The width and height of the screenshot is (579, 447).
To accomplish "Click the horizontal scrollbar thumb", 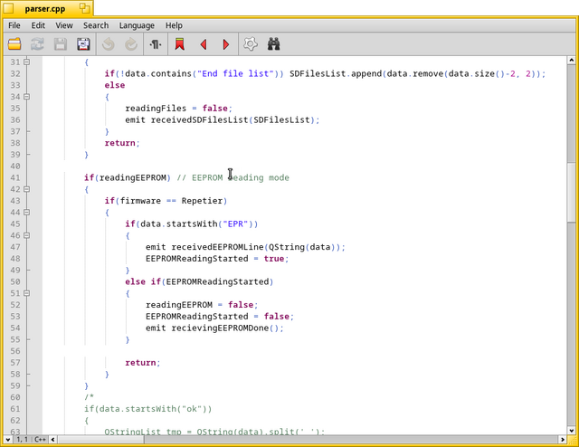I will (101, 440).
